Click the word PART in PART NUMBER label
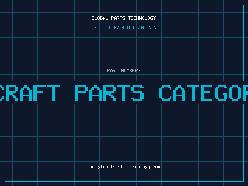Screen dimensions: 248x186 coord(113,71)
